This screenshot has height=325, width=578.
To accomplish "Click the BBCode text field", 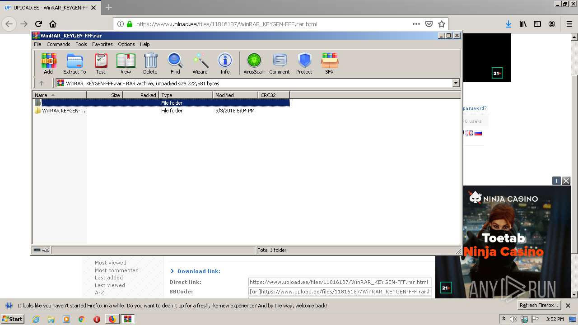I will tap(340, 292).
